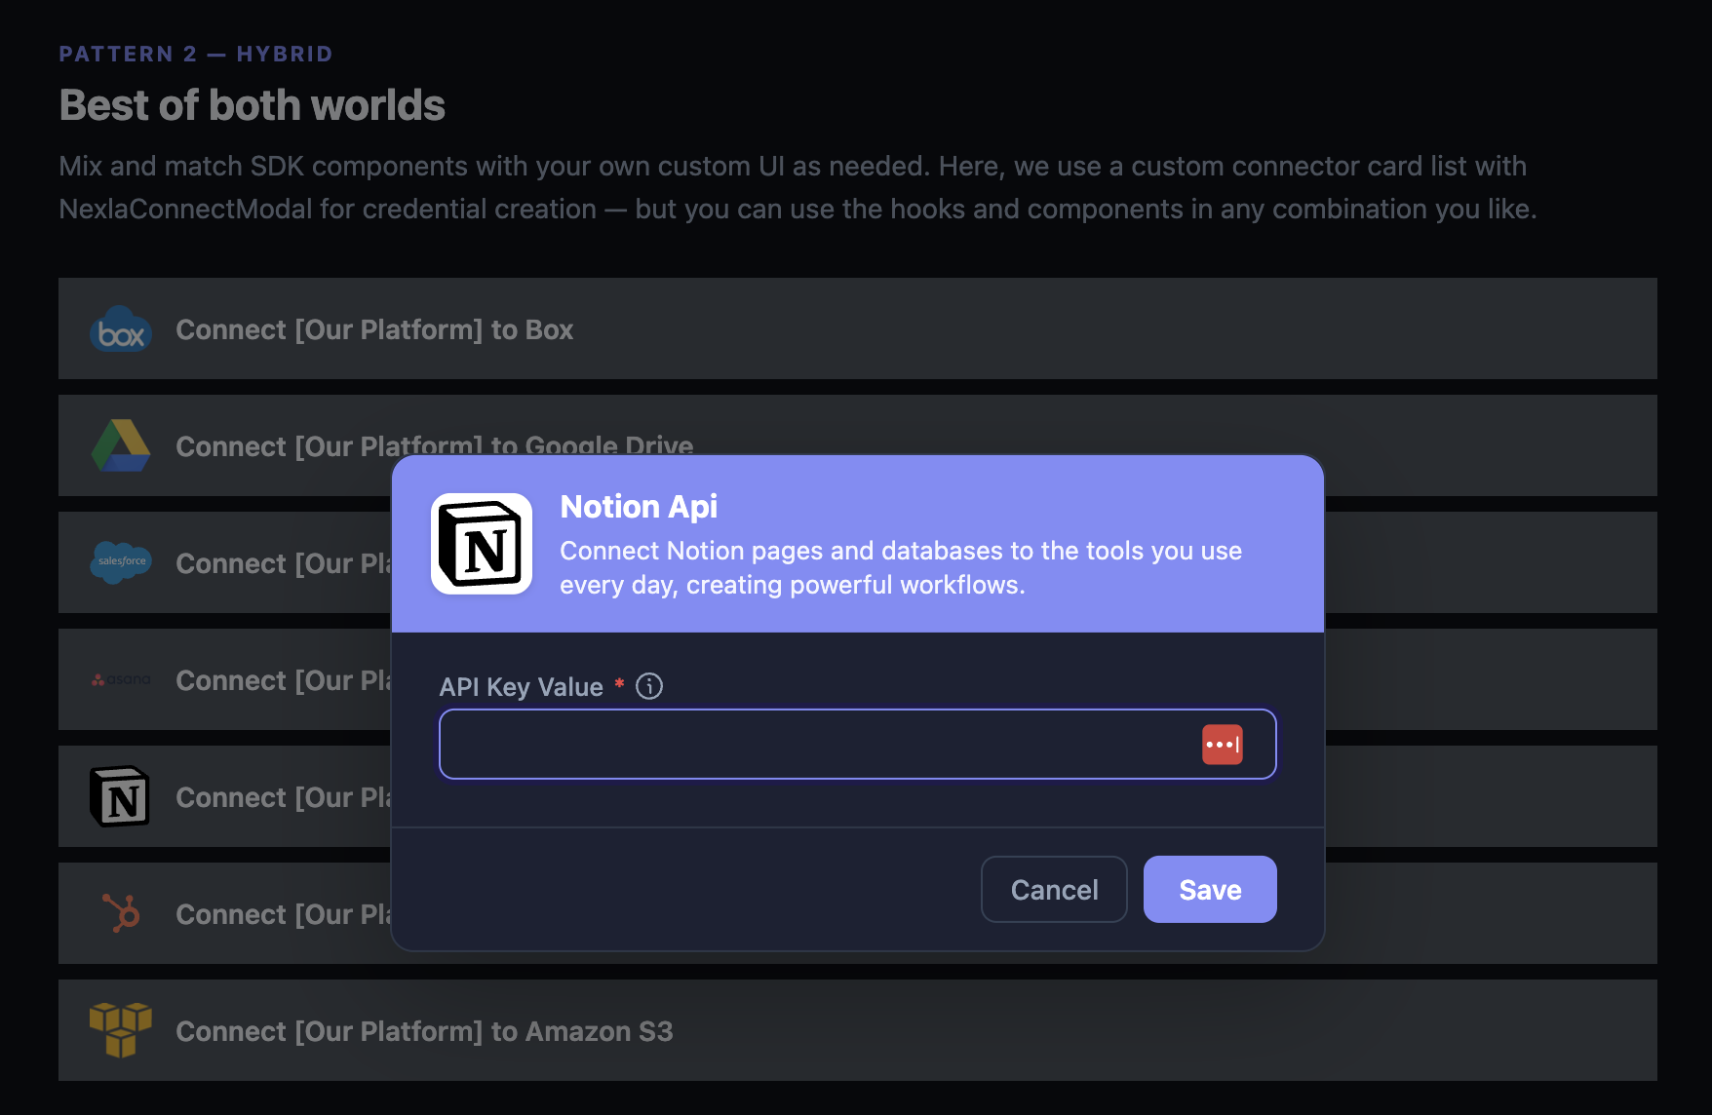Select the Salesforce cloud icon
The height and width of the screenshot is (1115, 1712).
120,562
